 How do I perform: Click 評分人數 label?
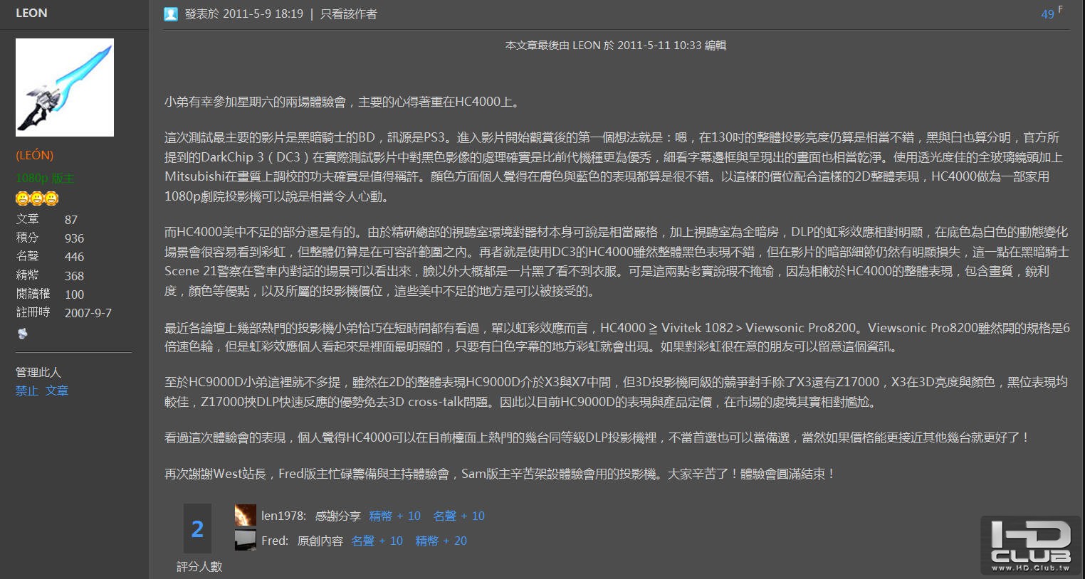(199, 567)
